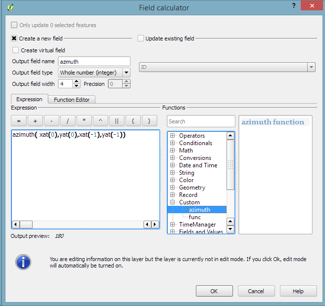The height and width of the screenshot is (306, 325).
Task: Check the Update existing field option
Action: [x=141, y=38]
